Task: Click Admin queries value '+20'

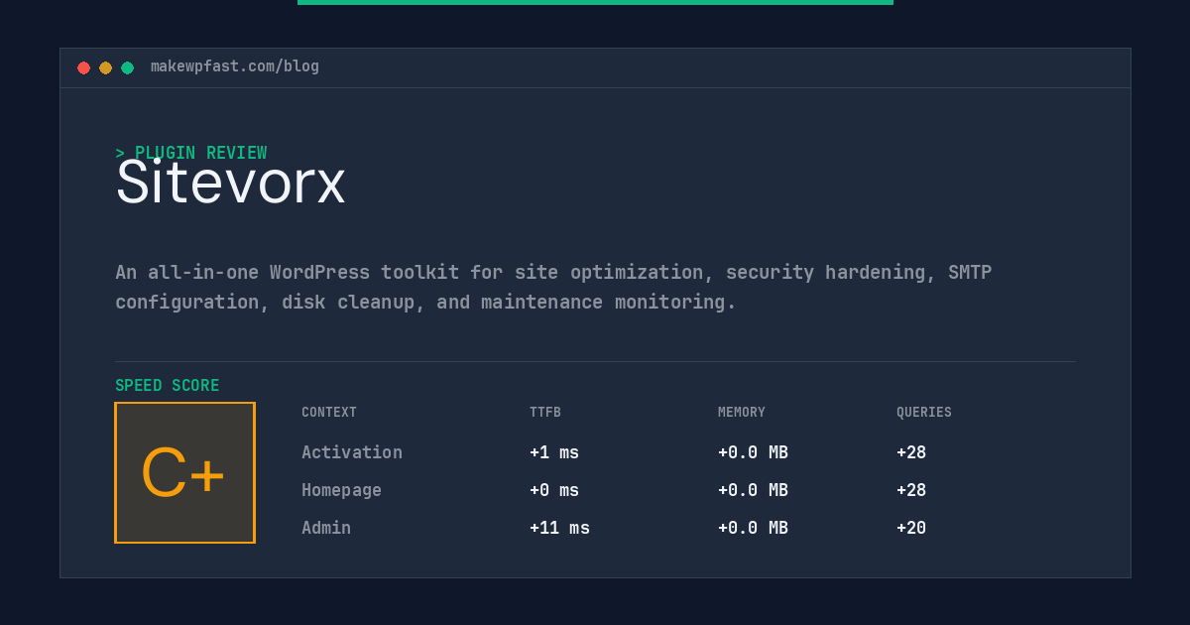Action: tap(911, 528)
